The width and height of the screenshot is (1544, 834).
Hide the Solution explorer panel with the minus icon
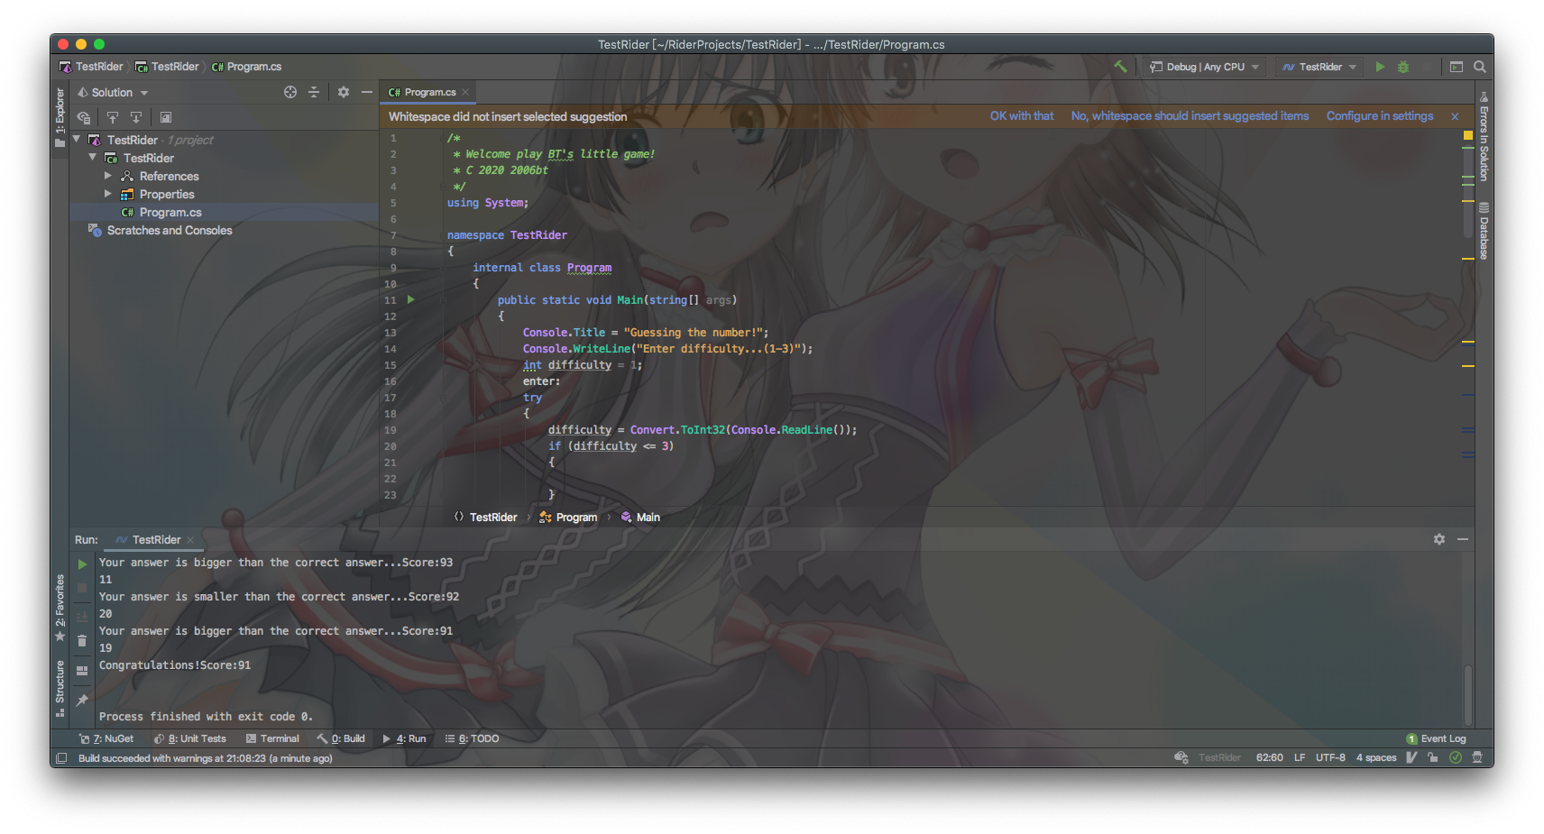click(x=367, y=92)
